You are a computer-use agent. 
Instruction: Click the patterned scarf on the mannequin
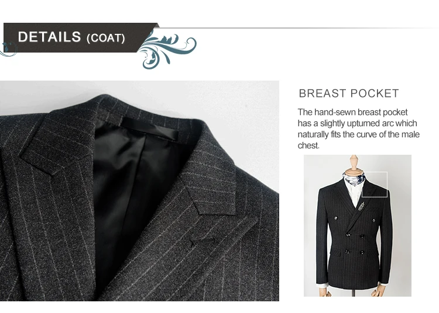[354, 179]
